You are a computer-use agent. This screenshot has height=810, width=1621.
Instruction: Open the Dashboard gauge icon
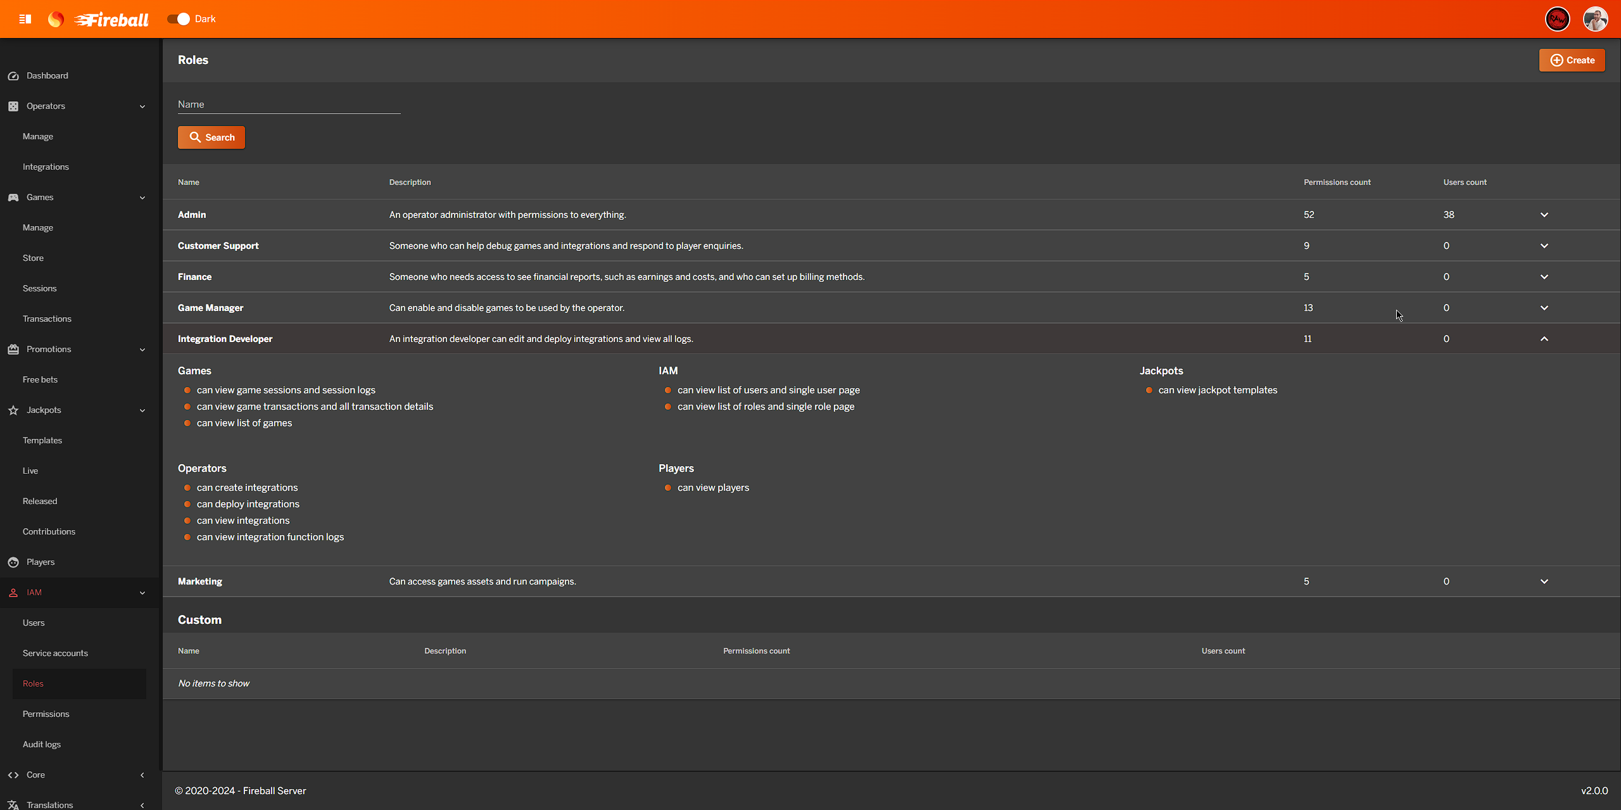[x=13, y=76]
